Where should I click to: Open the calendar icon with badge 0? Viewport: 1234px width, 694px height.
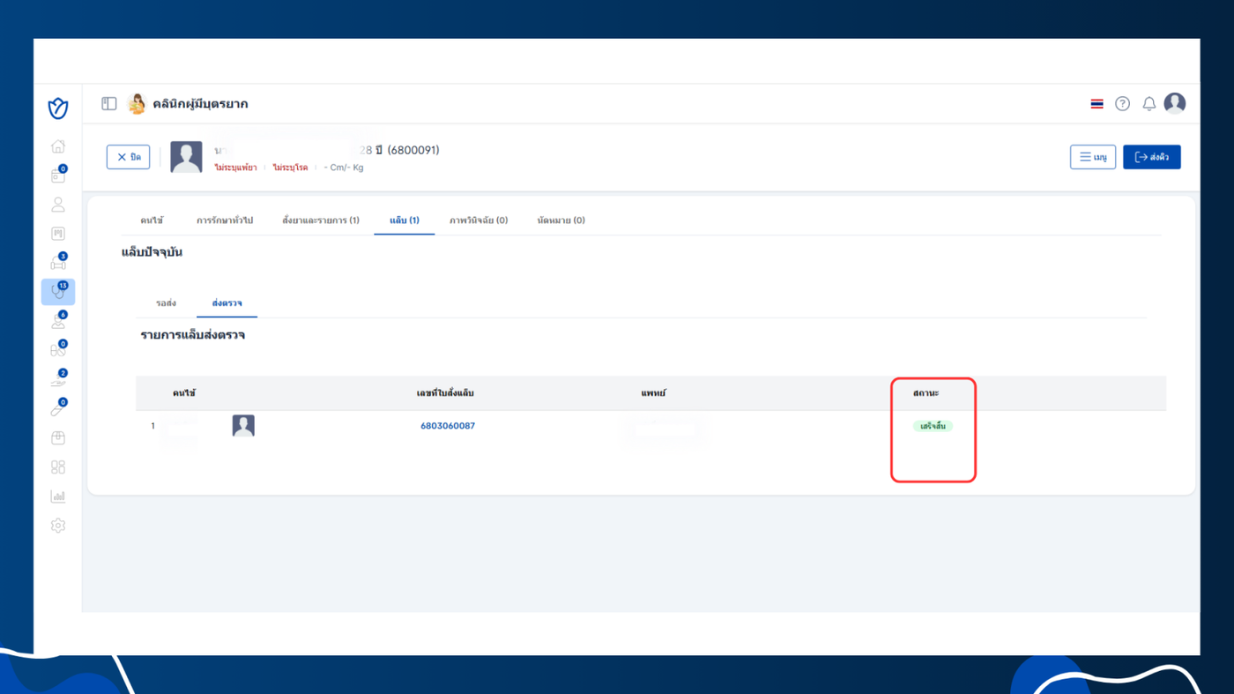pyautogui.click(x=58, y=175)
